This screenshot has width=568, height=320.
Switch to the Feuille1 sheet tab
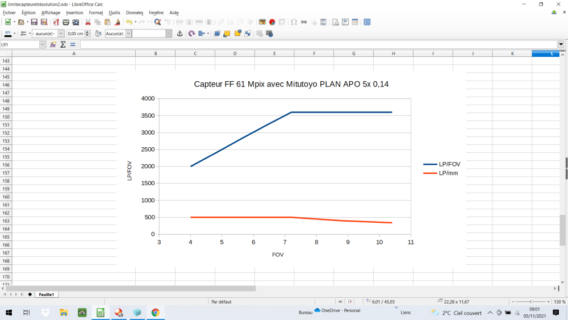point(46,294)
